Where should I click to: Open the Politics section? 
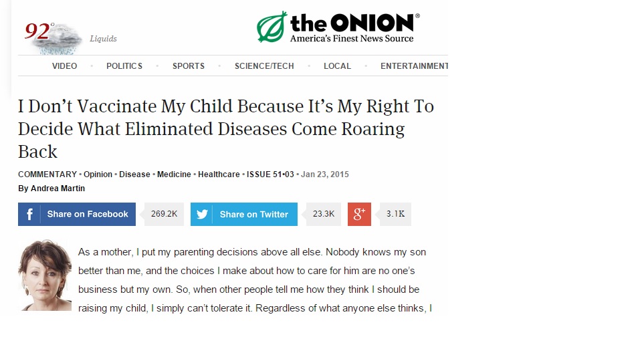[124, 66]
